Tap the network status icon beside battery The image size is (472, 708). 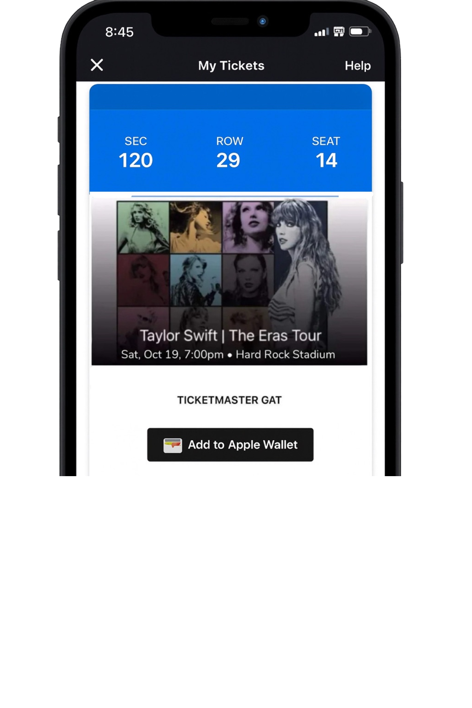pos(339,32)
